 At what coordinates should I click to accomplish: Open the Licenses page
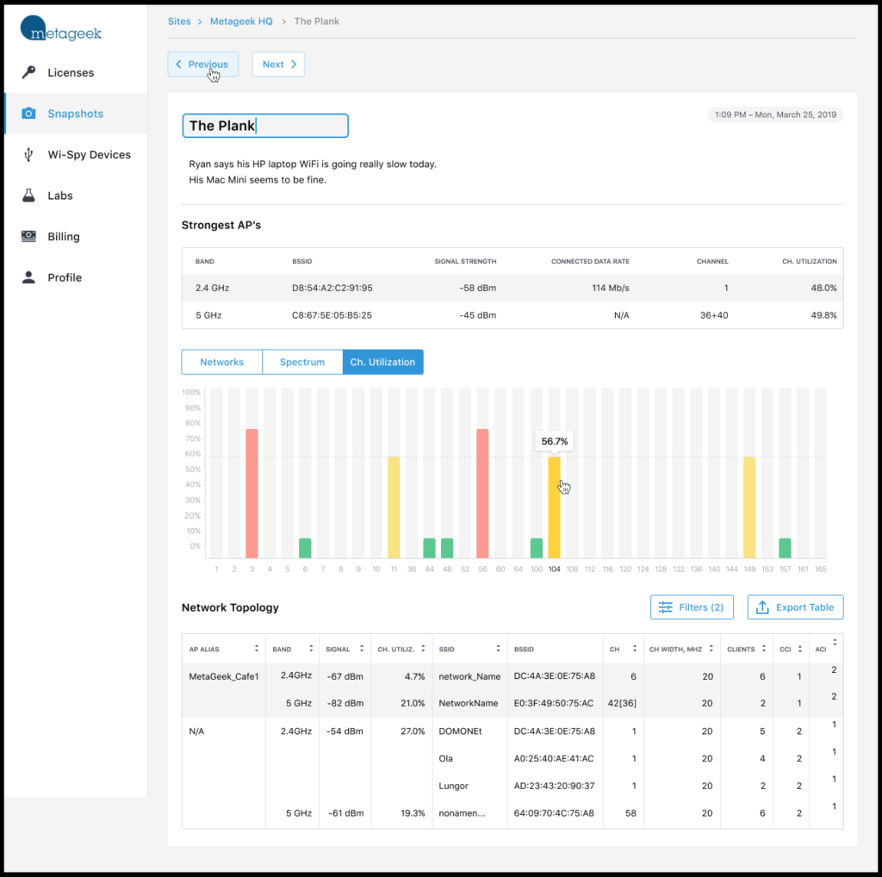76,72
